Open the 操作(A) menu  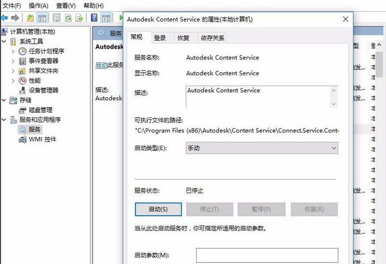(38, 6)
